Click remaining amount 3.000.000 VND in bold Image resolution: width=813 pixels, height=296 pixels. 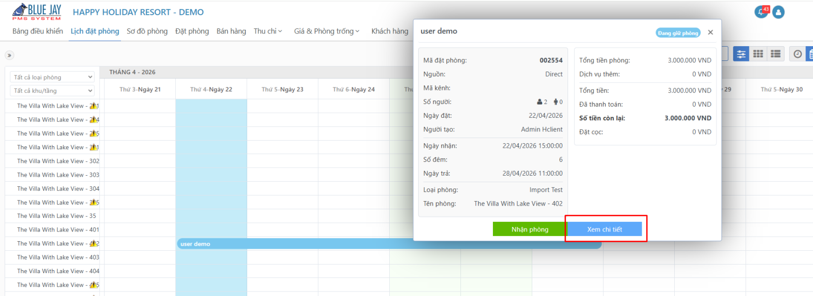pos(688,118)
